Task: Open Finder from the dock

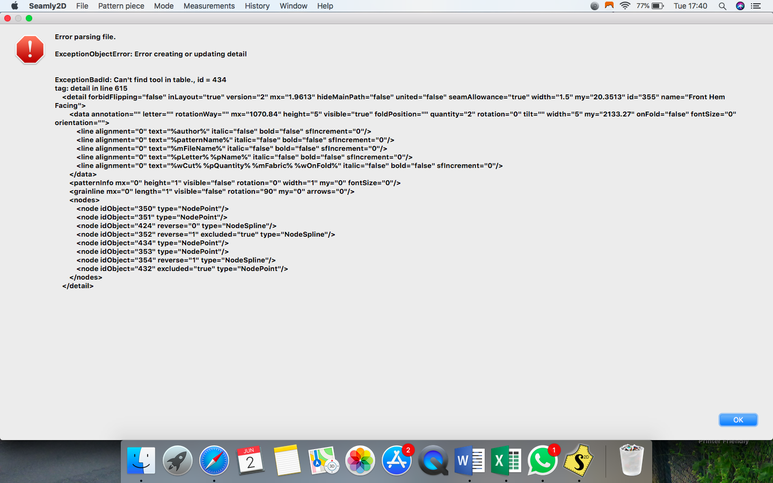Action: (141, 460)
